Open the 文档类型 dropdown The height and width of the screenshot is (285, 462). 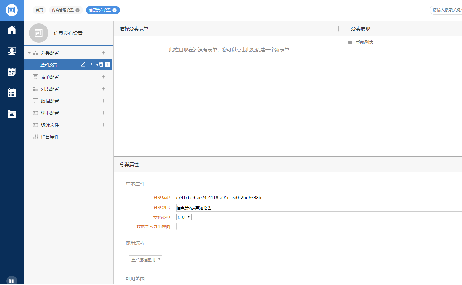[184, 217]
